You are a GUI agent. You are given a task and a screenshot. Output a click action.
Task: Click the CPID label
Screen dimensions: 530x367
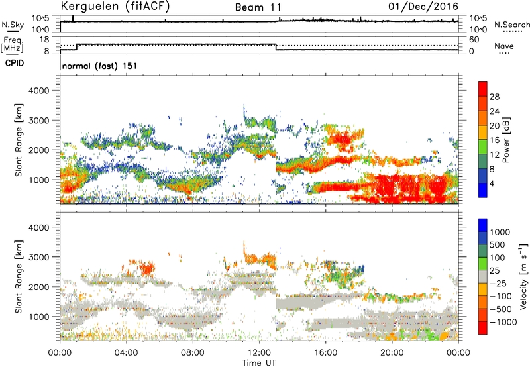coord(15,63)
